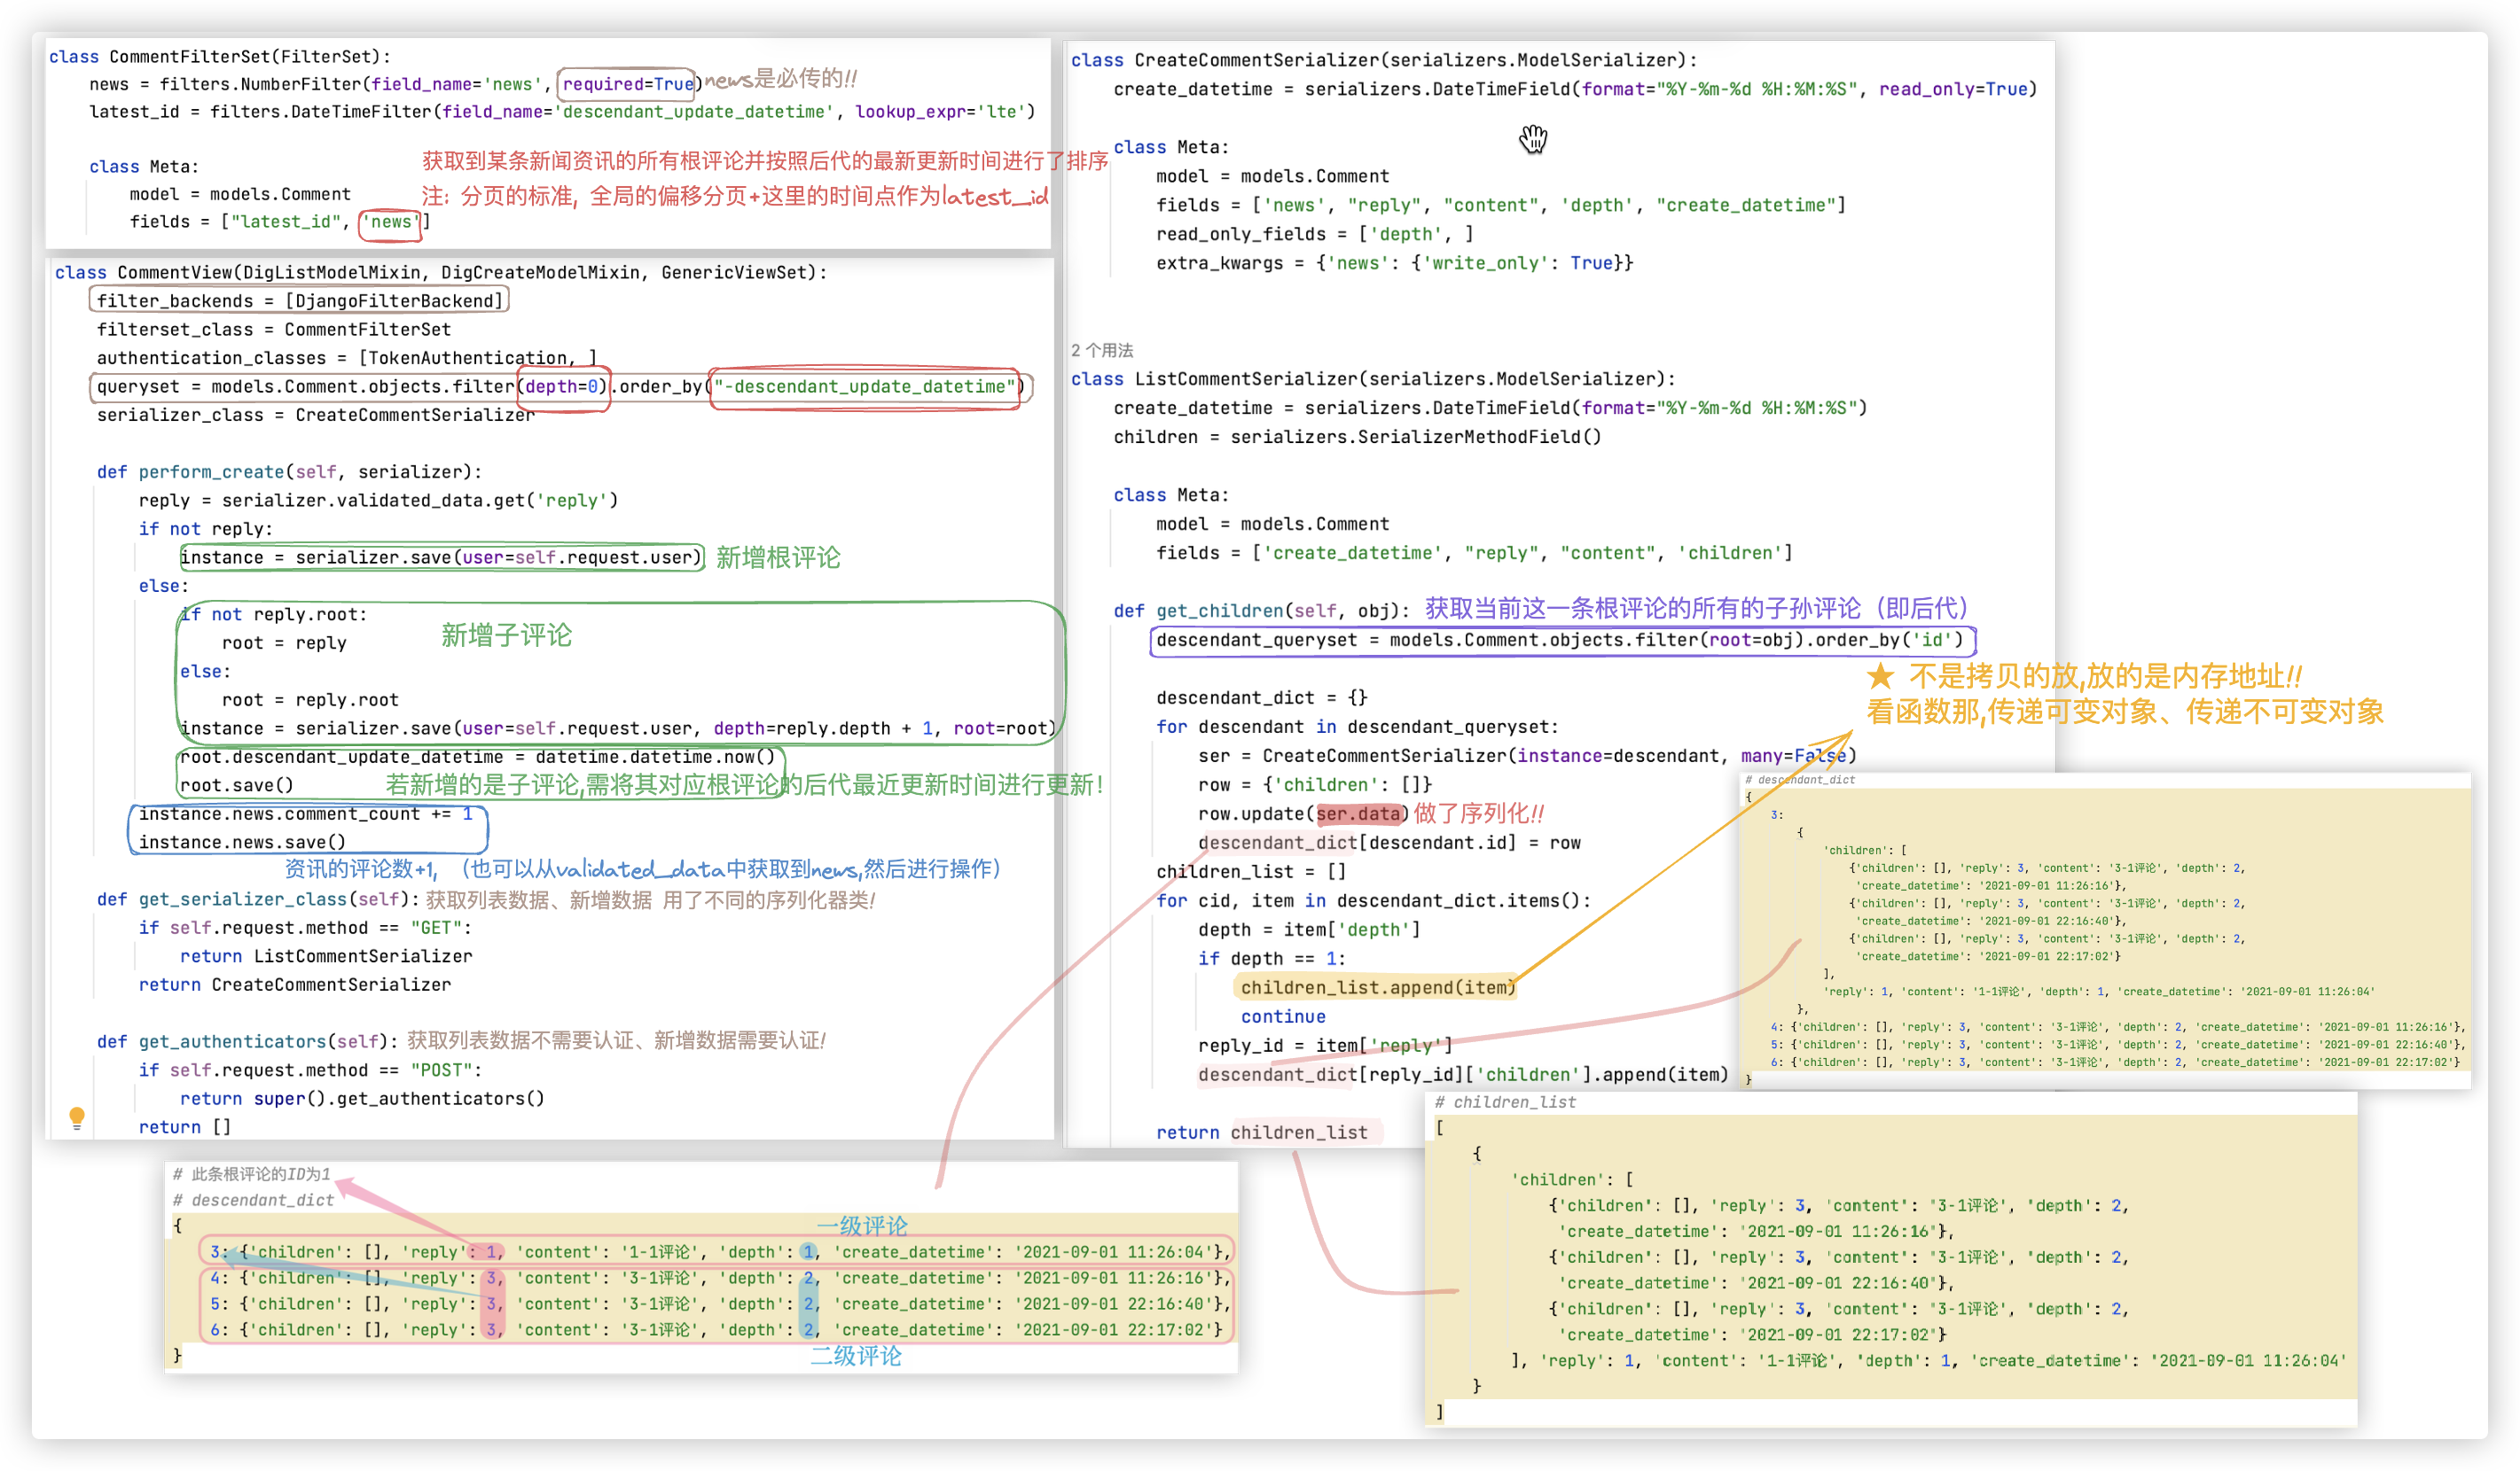
Task: Click the '2 个用法' usages hint
Action: pos(1102,350)
